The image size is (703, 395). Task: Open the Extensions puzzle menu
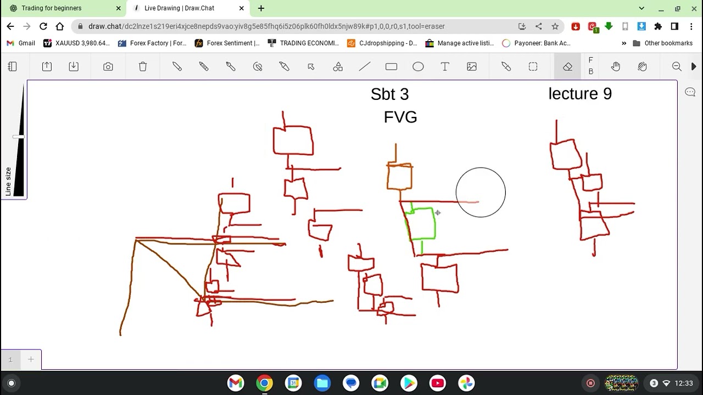[658, 26]
